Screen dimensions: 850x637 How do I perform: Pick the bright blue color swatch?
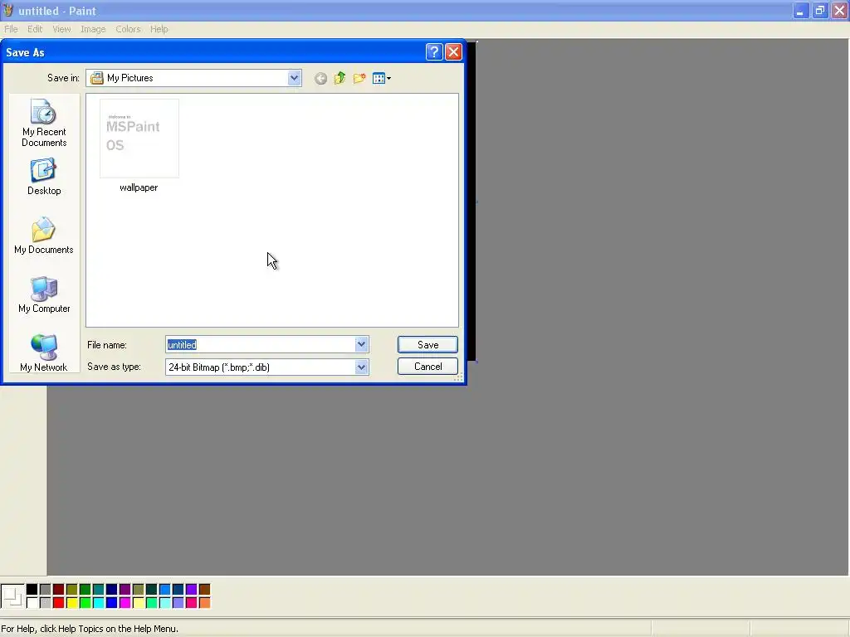112,602
